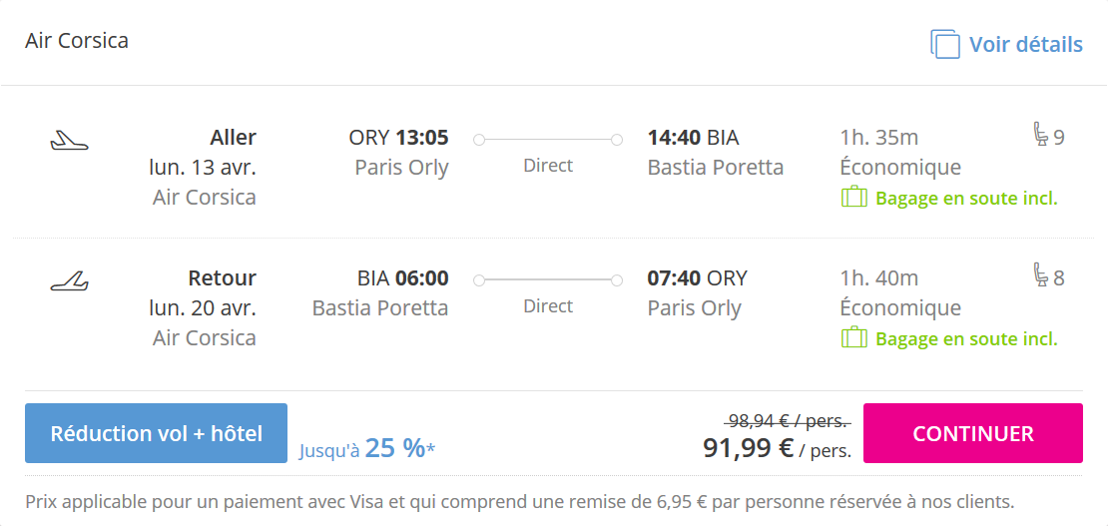
Task: Click the copy icon beside Voir détails
Action: [944, 44]
